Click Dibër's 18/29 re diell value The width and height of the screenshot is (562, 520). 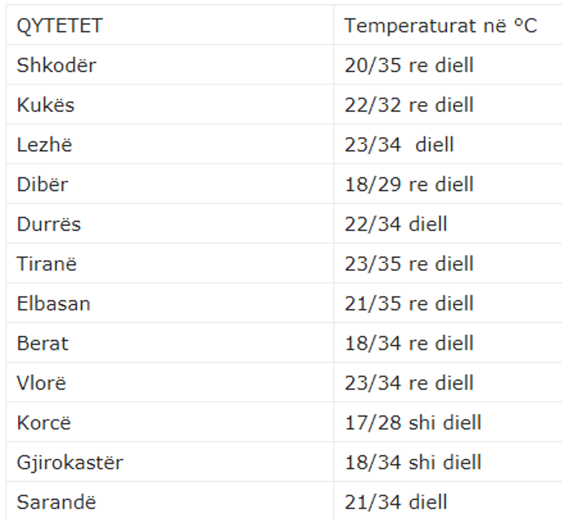click(409, 184)
